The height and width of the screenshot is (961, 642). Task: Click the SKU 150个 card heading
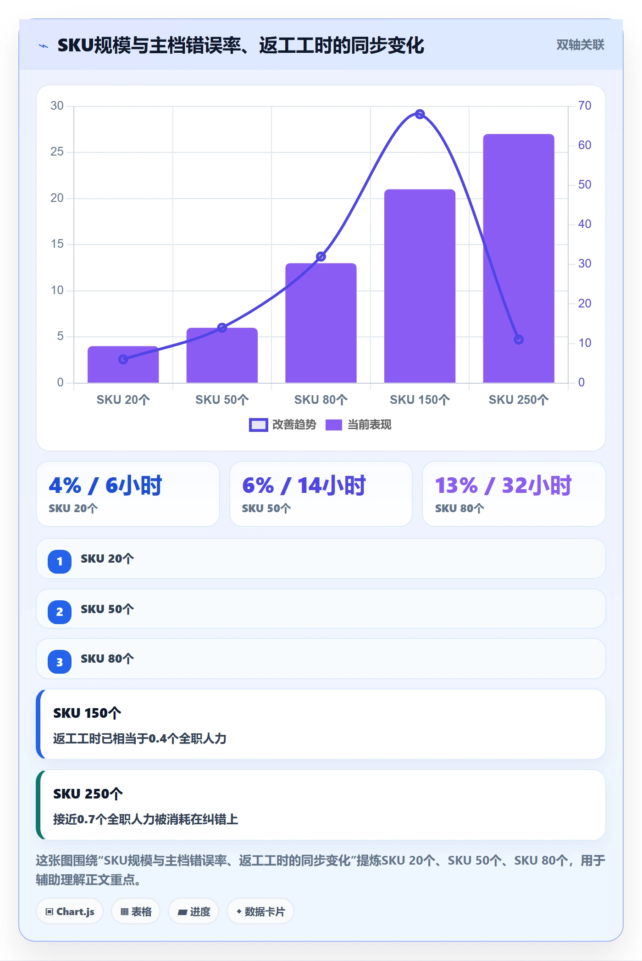87,713
